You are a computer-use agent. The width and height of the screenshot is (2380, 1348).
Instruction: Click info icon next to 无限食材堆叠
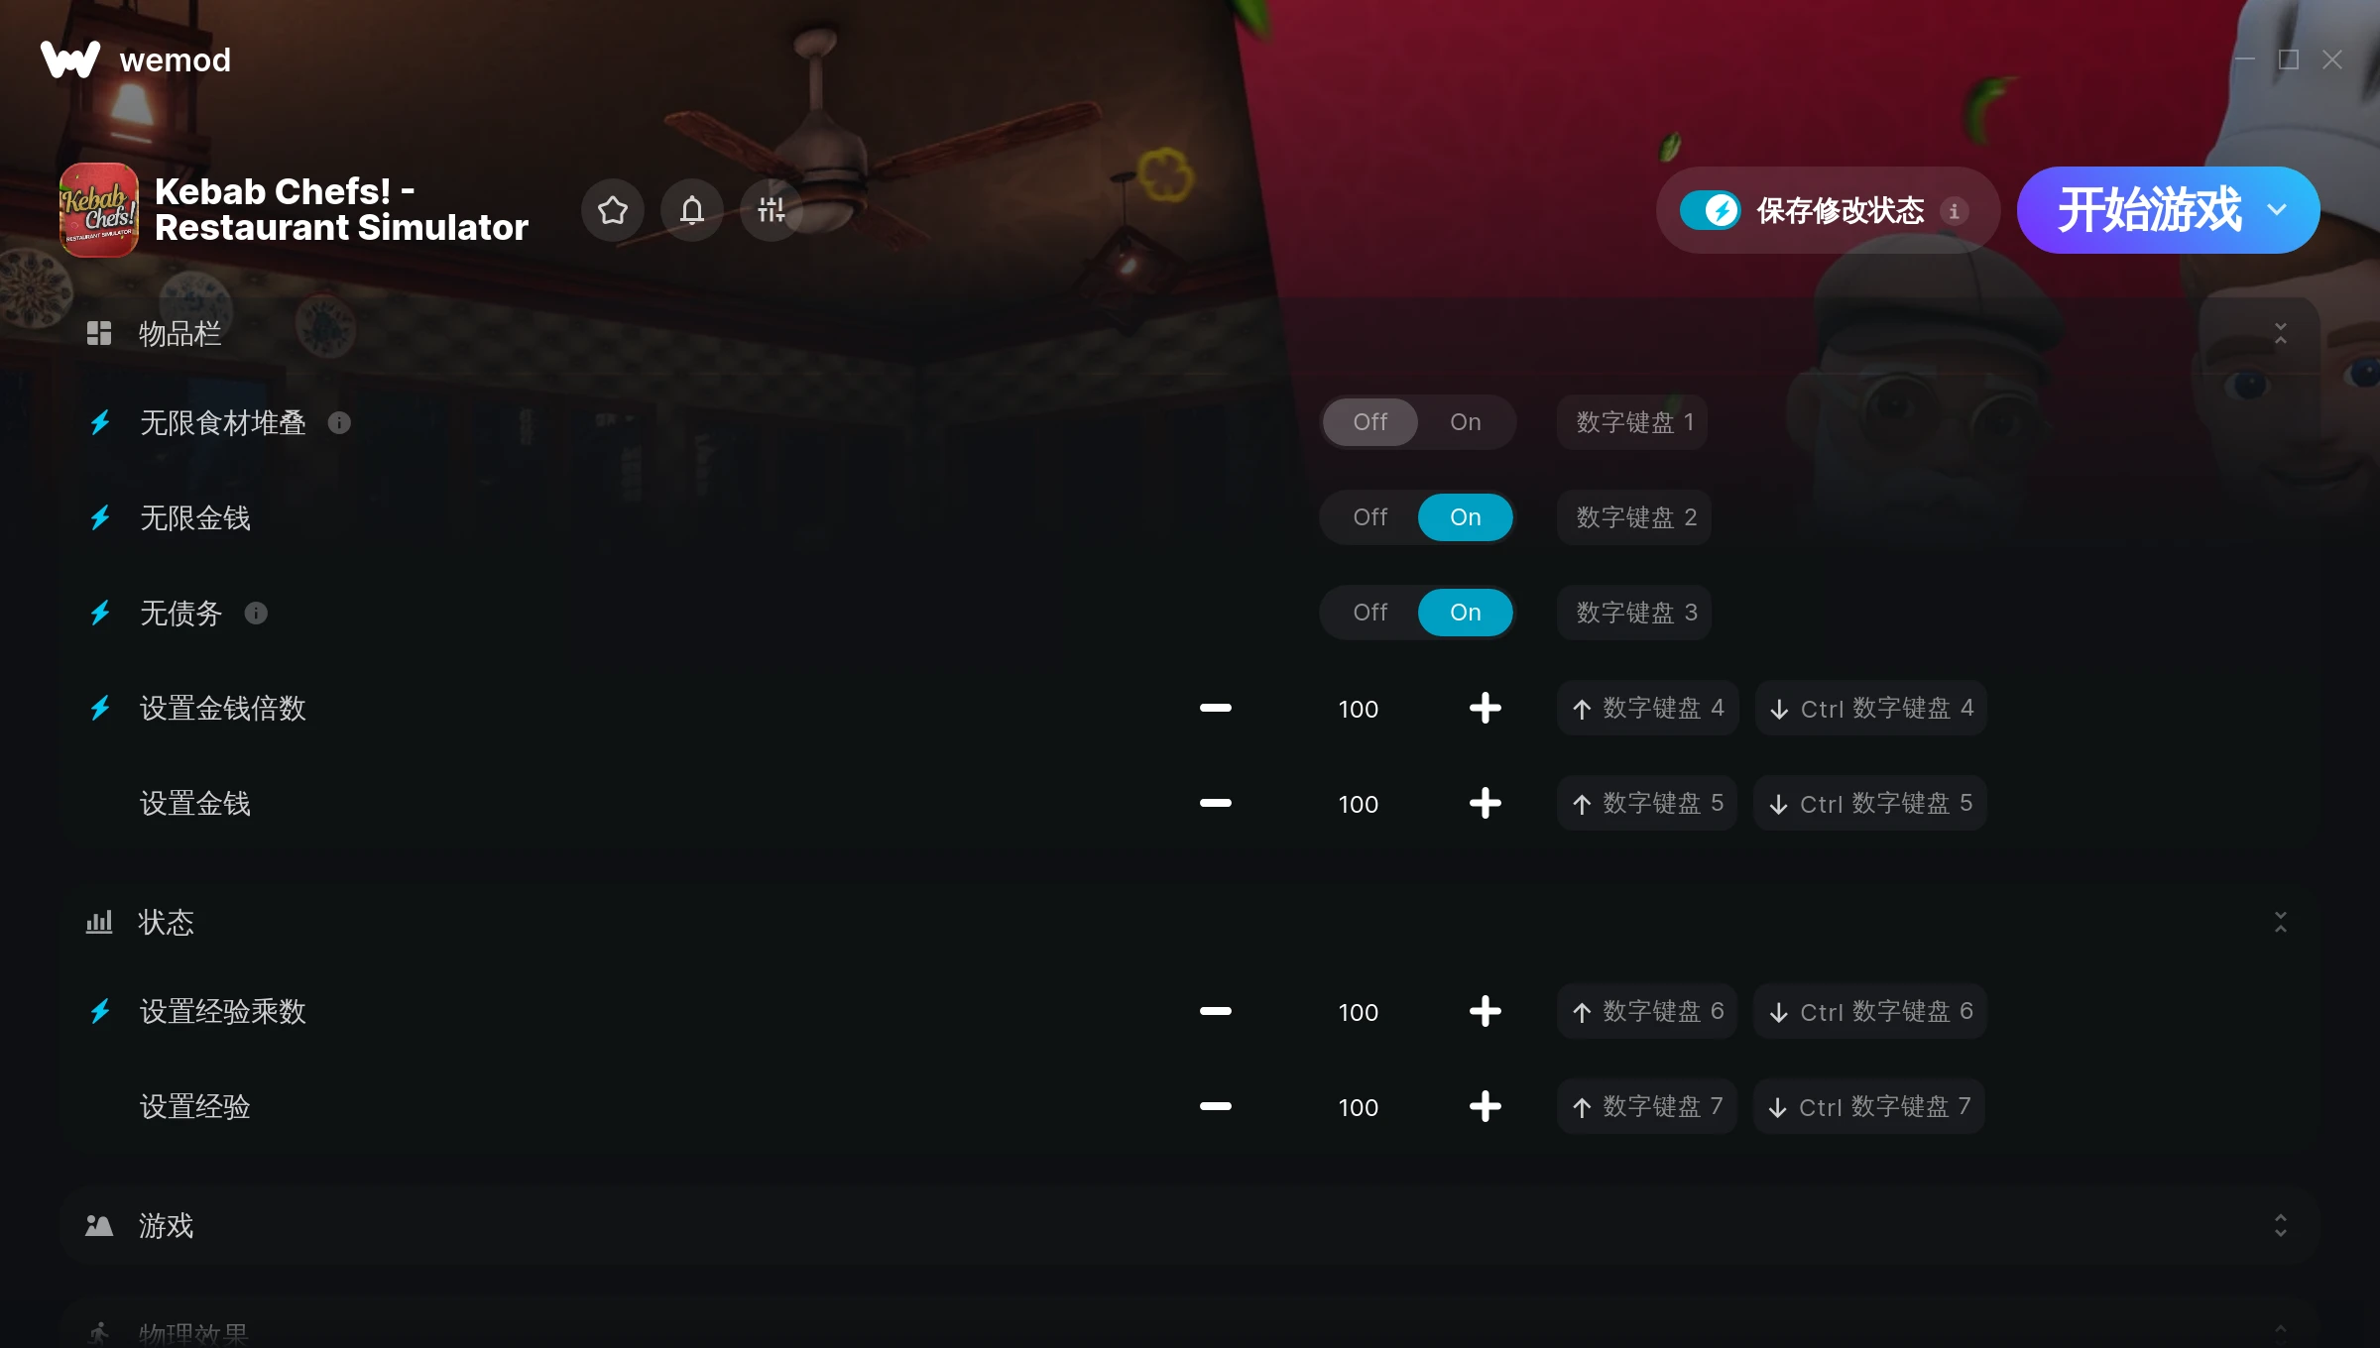[339, 423]
